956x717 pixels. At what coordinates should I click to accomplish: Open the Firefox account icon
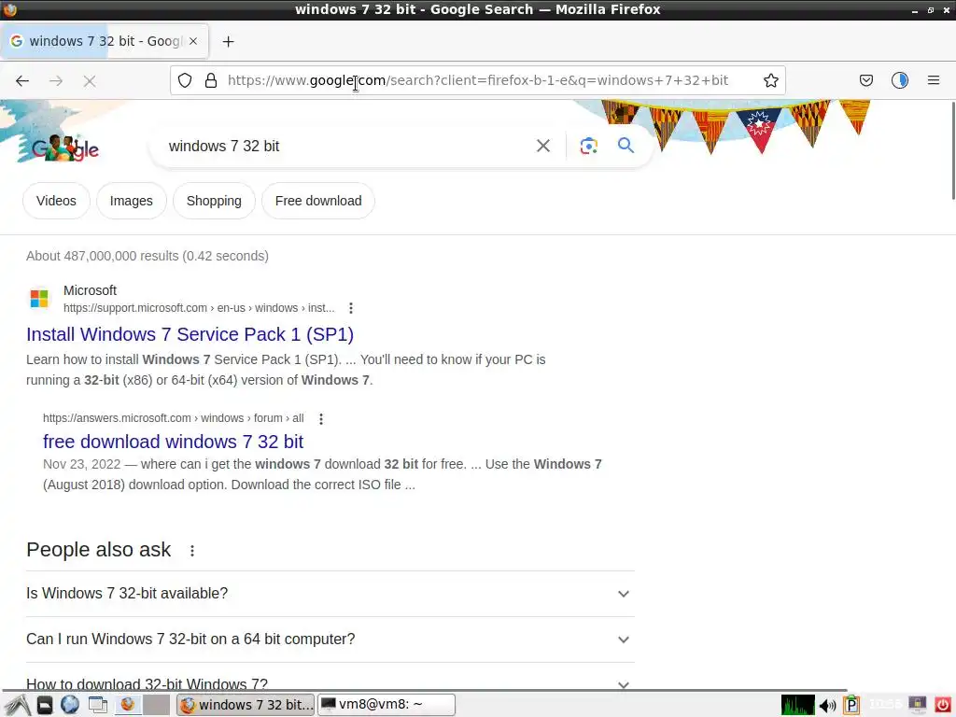pyautogui.click(x=900, y=80)
